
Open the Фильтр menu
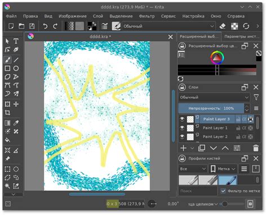[x=147, y=16]
